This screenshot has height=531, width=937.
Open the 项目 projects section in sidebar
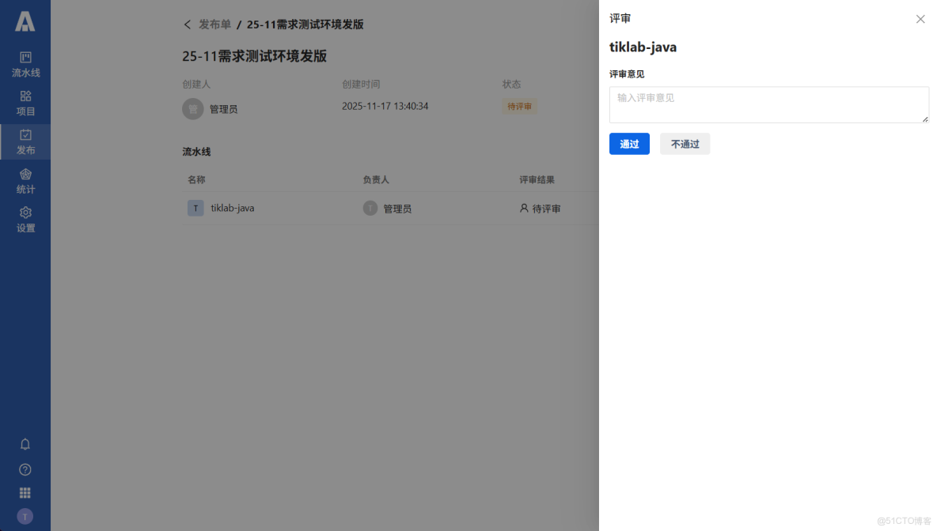pos(25,103)
